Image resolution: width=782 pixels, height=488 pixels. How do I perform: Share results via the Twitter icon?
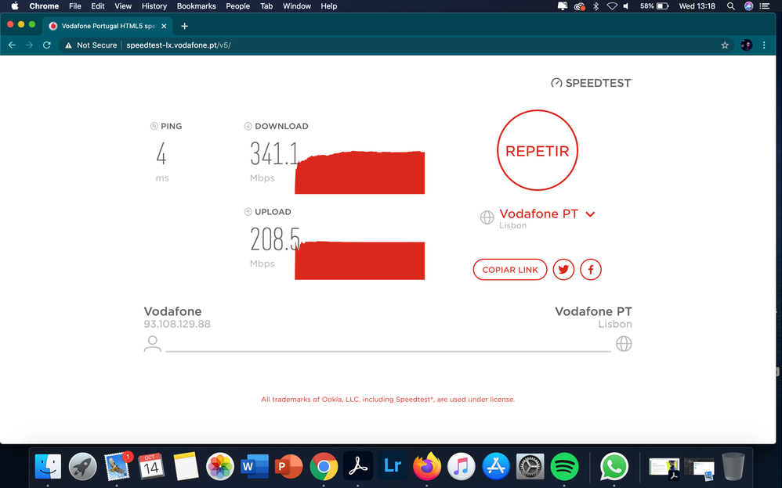tap(563, 269)
